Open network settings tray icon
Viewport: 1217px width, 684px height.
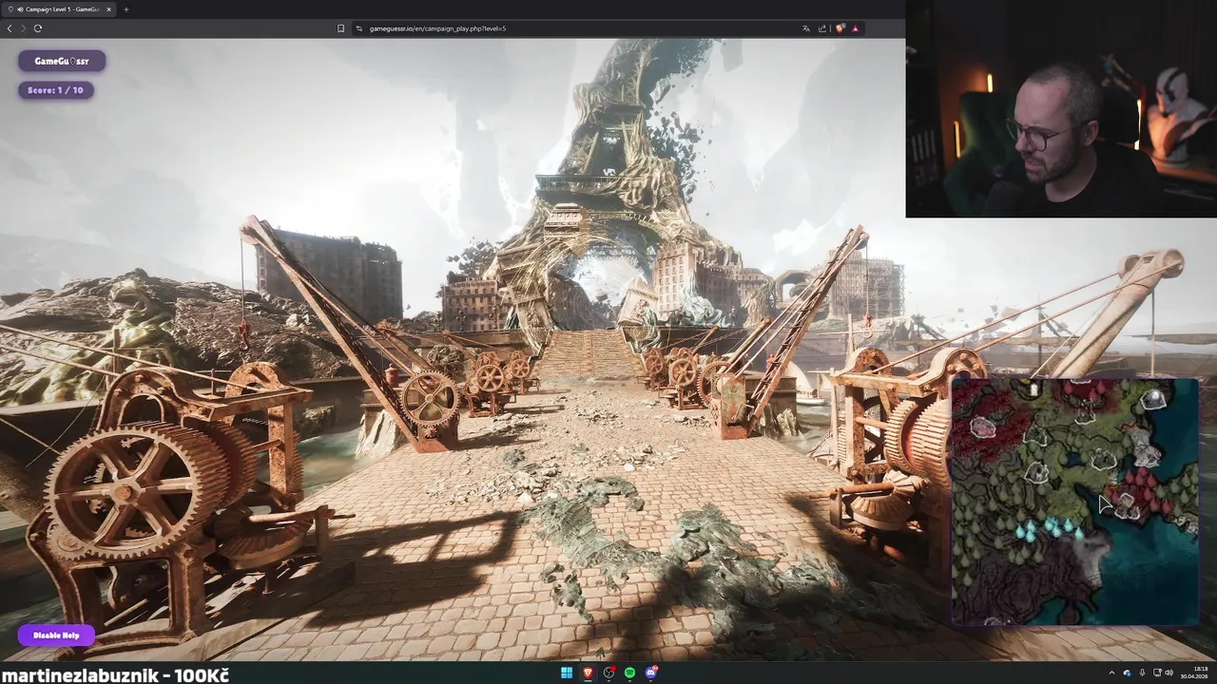coord(1157,673)
